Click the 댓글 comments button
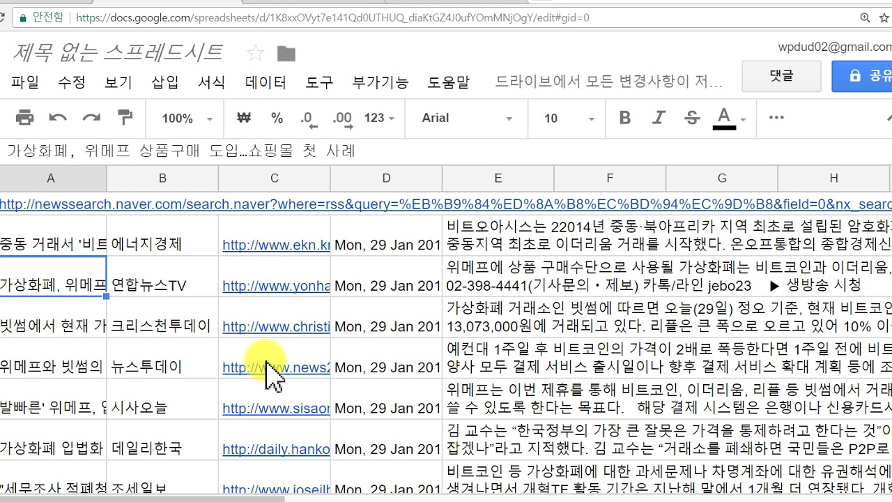 pyautogui.click(x=781, y=76)
